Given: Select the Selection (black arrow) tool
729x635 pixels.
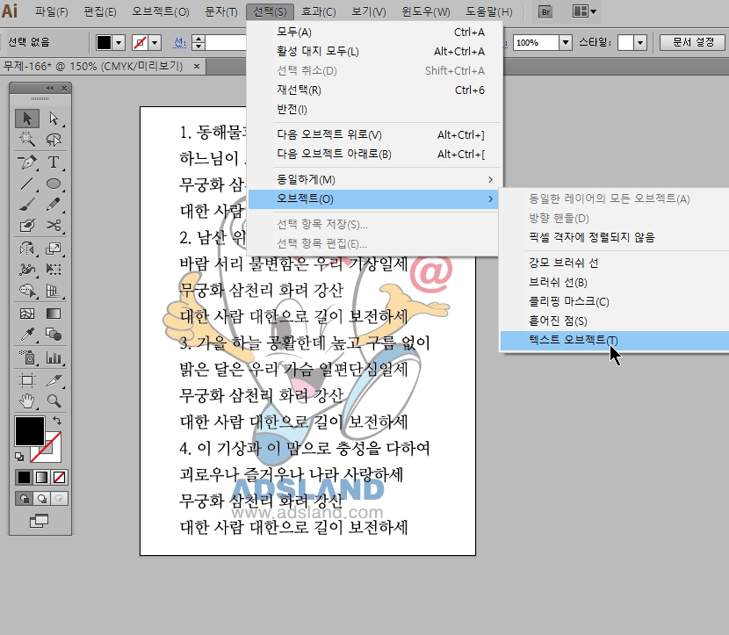Looking at the screenshot, I should [27, 119].
